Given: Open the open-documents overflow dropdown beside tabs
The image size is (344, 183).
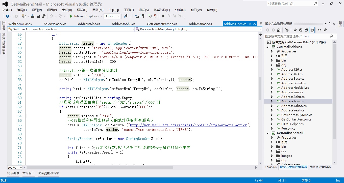Looking at the screenshot, I should click(260, 24).
